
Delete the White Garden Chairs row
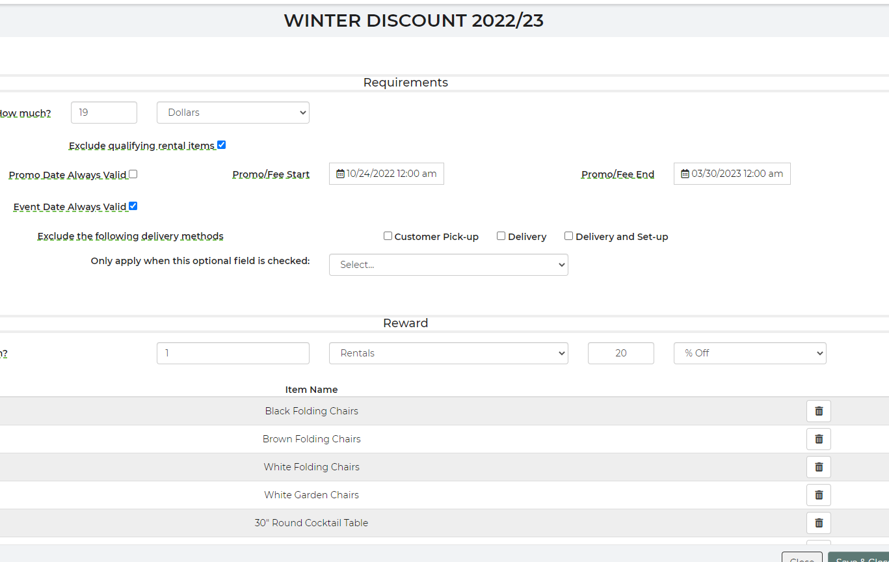click(x=818, y=495)
